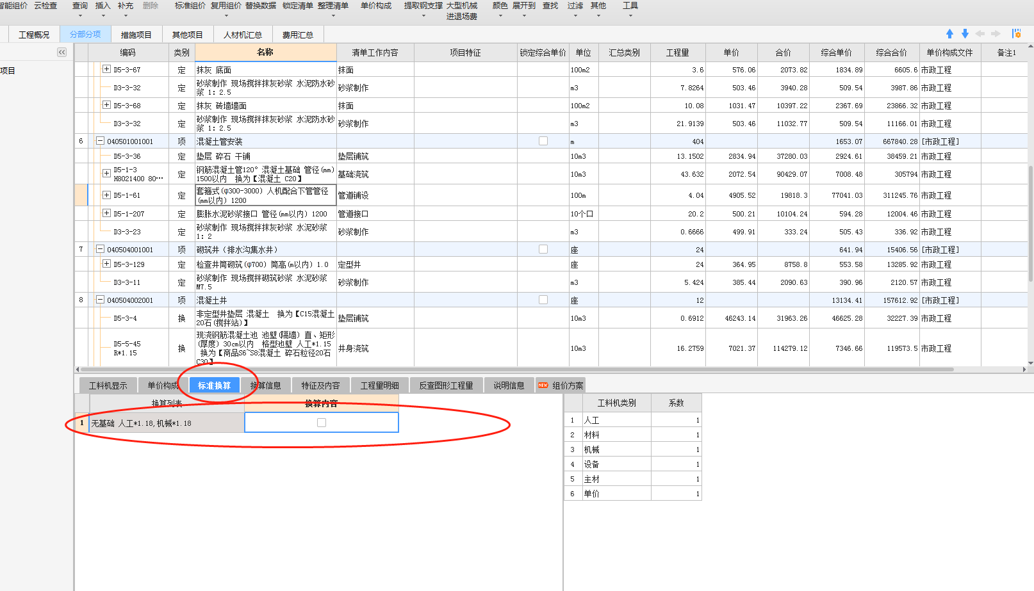Switch to the 人材机汇总 tab
Viewport: 1034px width, 591px height.
(x=243, y=35)
